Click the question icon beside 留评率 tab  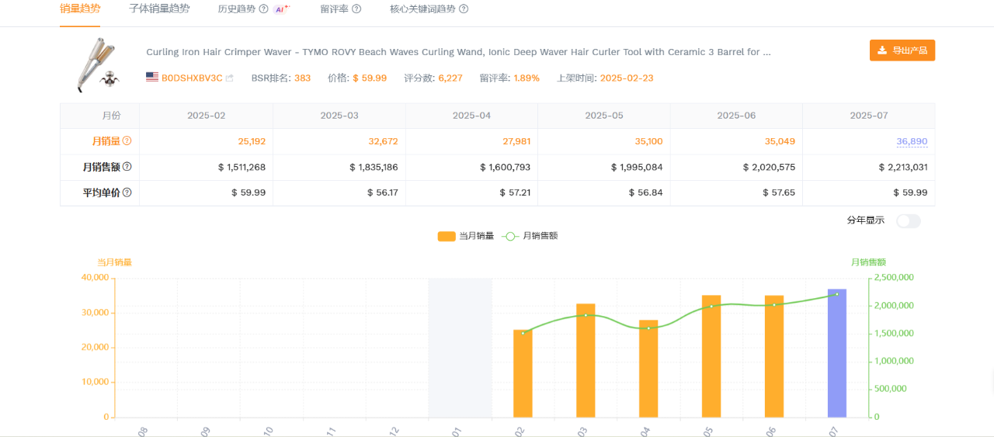click(356, 9)
